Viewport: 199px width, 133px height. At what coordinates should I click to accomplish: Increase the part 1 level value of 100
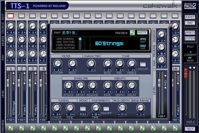point(14,120)
